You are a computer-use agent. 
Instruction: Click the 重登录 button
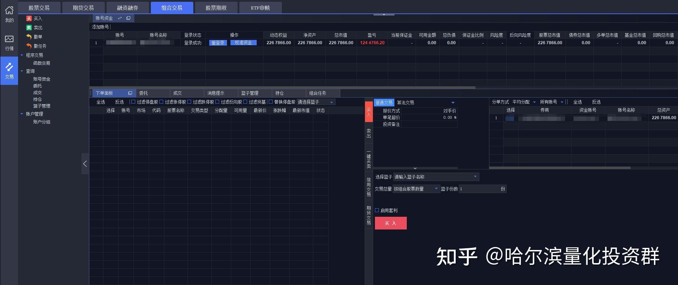point(218,43)
